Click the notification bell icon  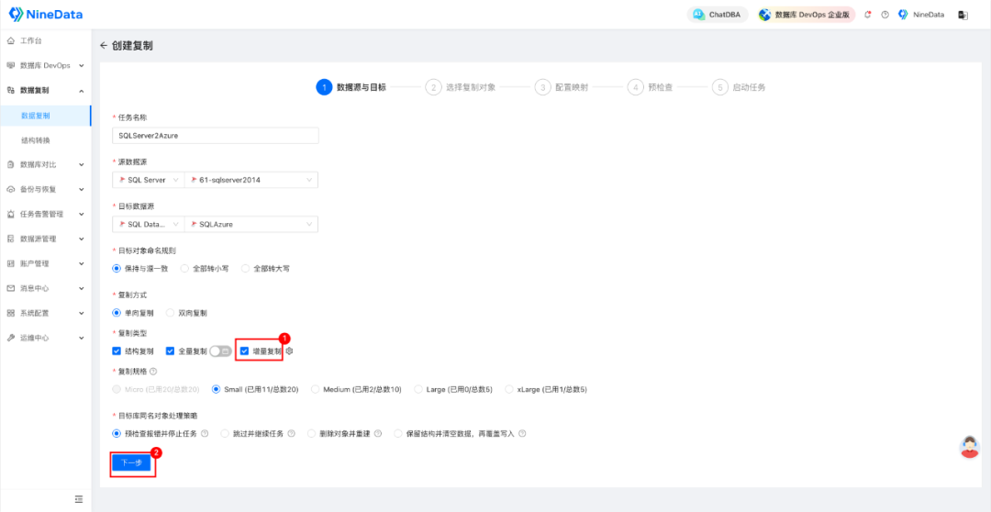868,15
